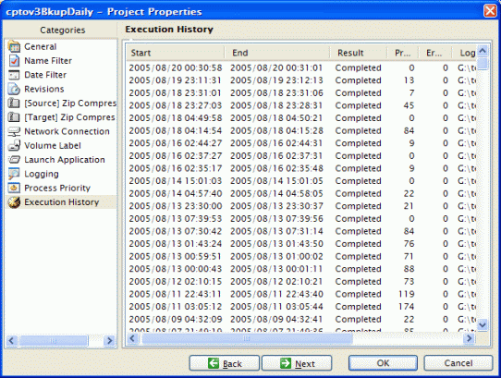This screenshot has height=378, width=501.
Task: Sort history by Start column
Action: point(175,53)
